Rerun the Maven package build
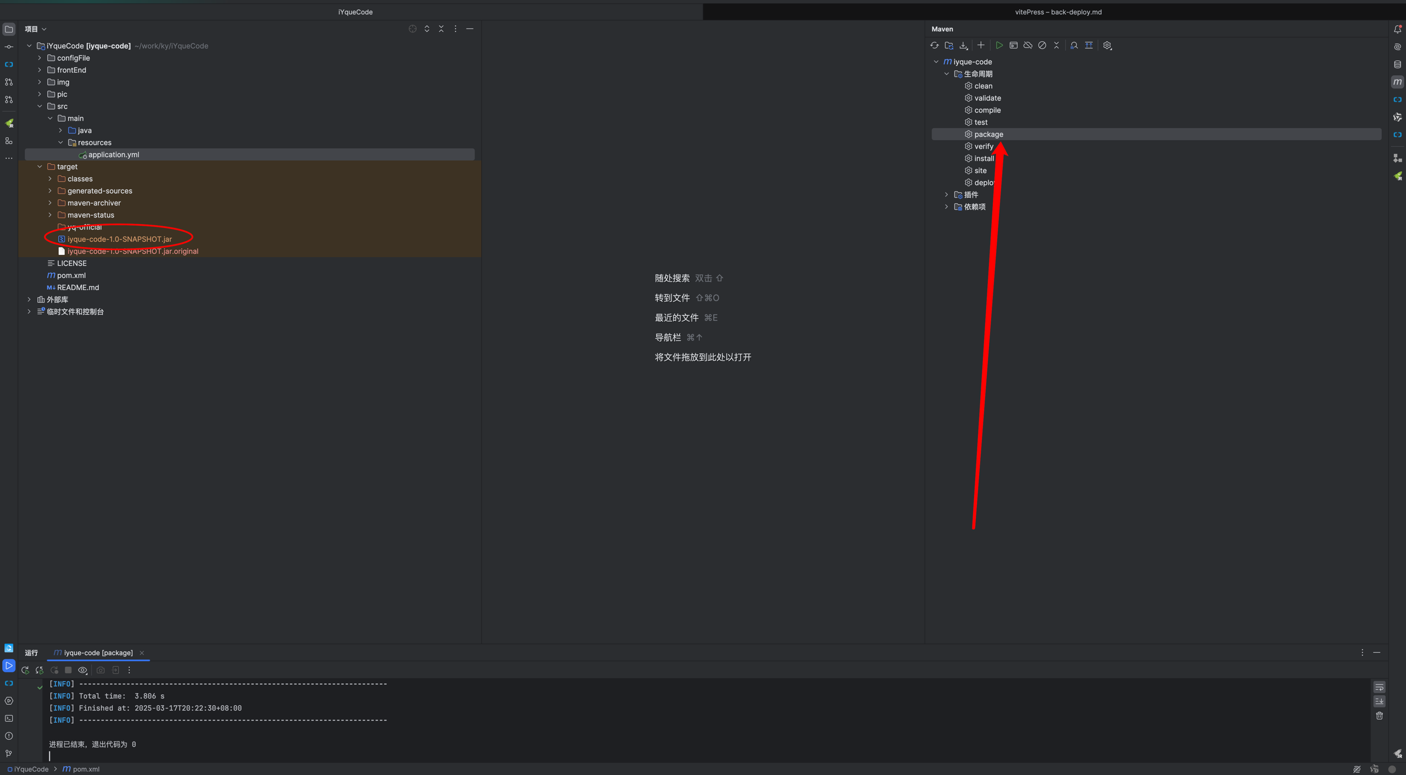Image resolution: width=1406 pixels, height=775 pixels. (25, 670)
